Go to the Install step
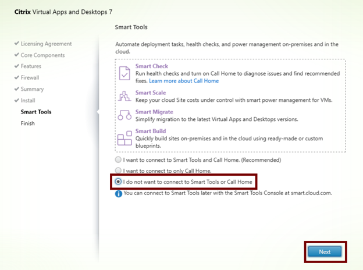The height and width of the screenshot is (270, 363). pos(28,101)
